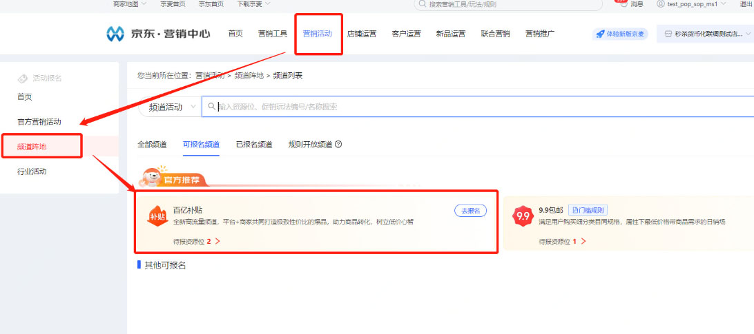
Task: Click the 退出 logout link
Action: [x=746, y=4]
